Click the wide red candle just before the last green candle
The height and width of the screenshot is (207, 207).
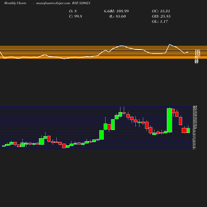pos(184,130)
